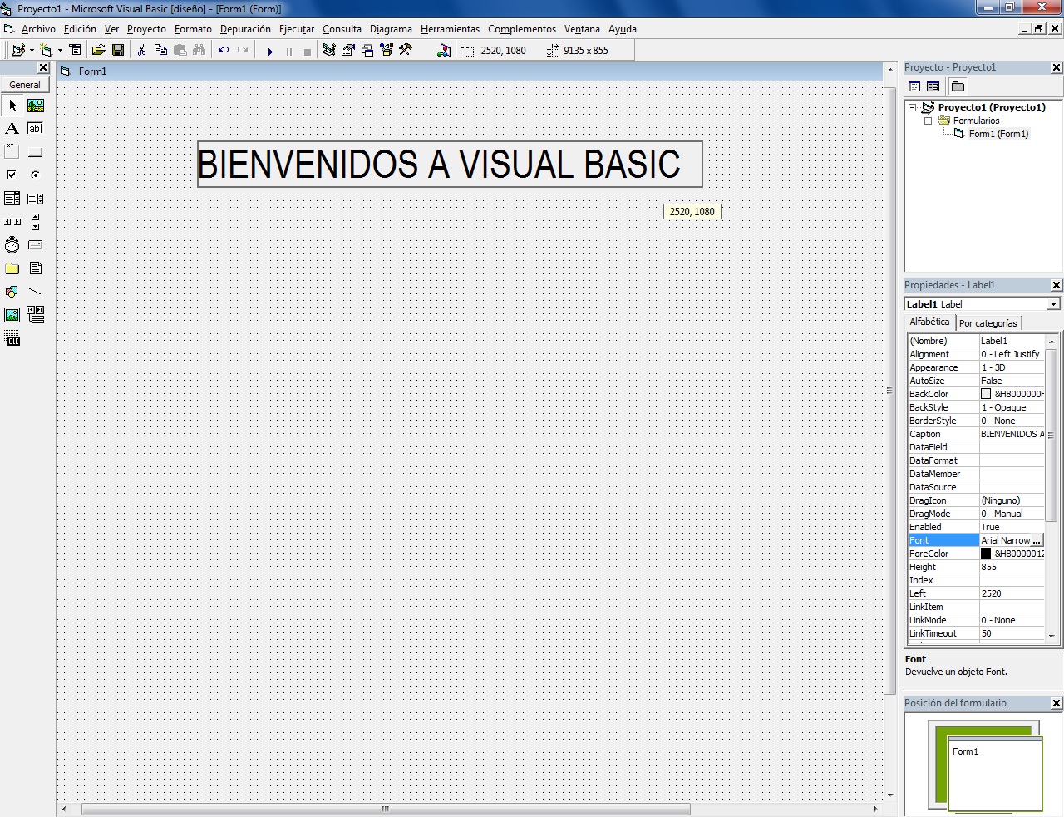Select the CommandButton control tool
Viewport: 1064px width, 817px height.
(36, 152)
